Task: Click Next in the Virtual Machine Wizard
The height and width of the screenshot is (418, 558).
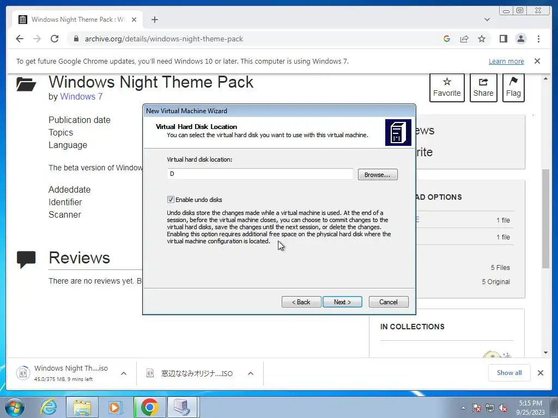Action: pos(342,302)
